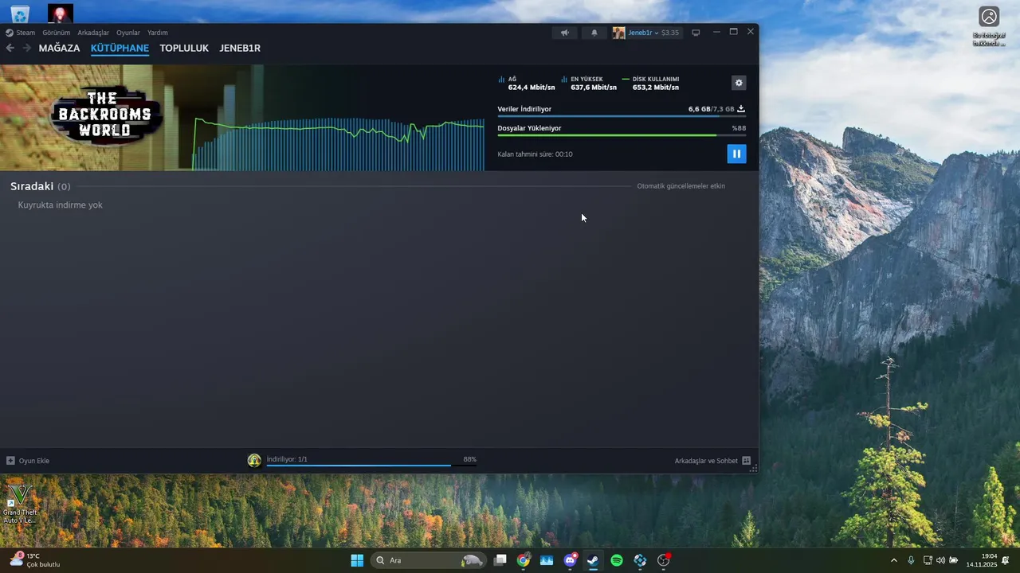Open Spotify from taskbar

click(617, 560)
